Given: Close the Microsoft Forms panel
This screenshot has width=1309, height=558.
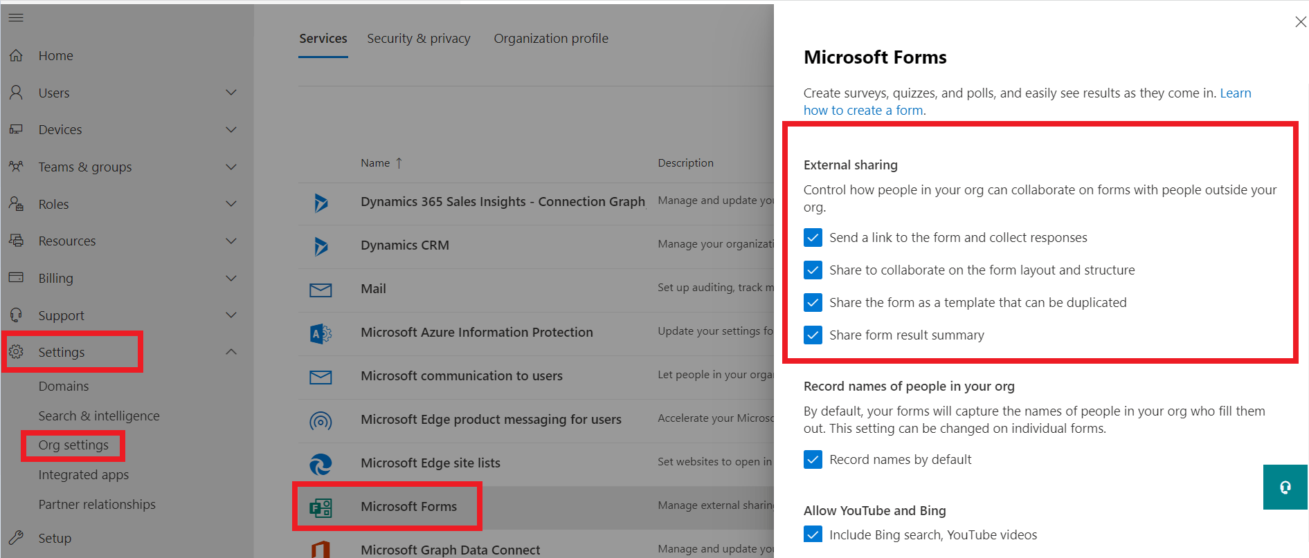Looking at the screenshot, I should (1300, 22).
